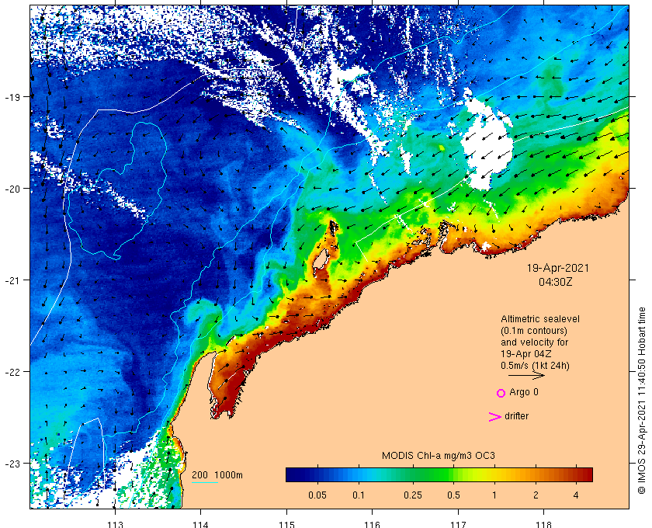Click the magenta drifter arrow legend marker
Image resolution: width=652 pixels, height=528 pixels.
click(495, 417)
